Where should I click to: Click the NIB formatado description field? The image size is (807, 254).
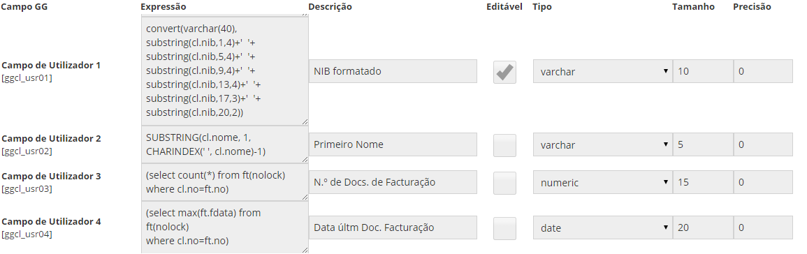click(393, 71)
